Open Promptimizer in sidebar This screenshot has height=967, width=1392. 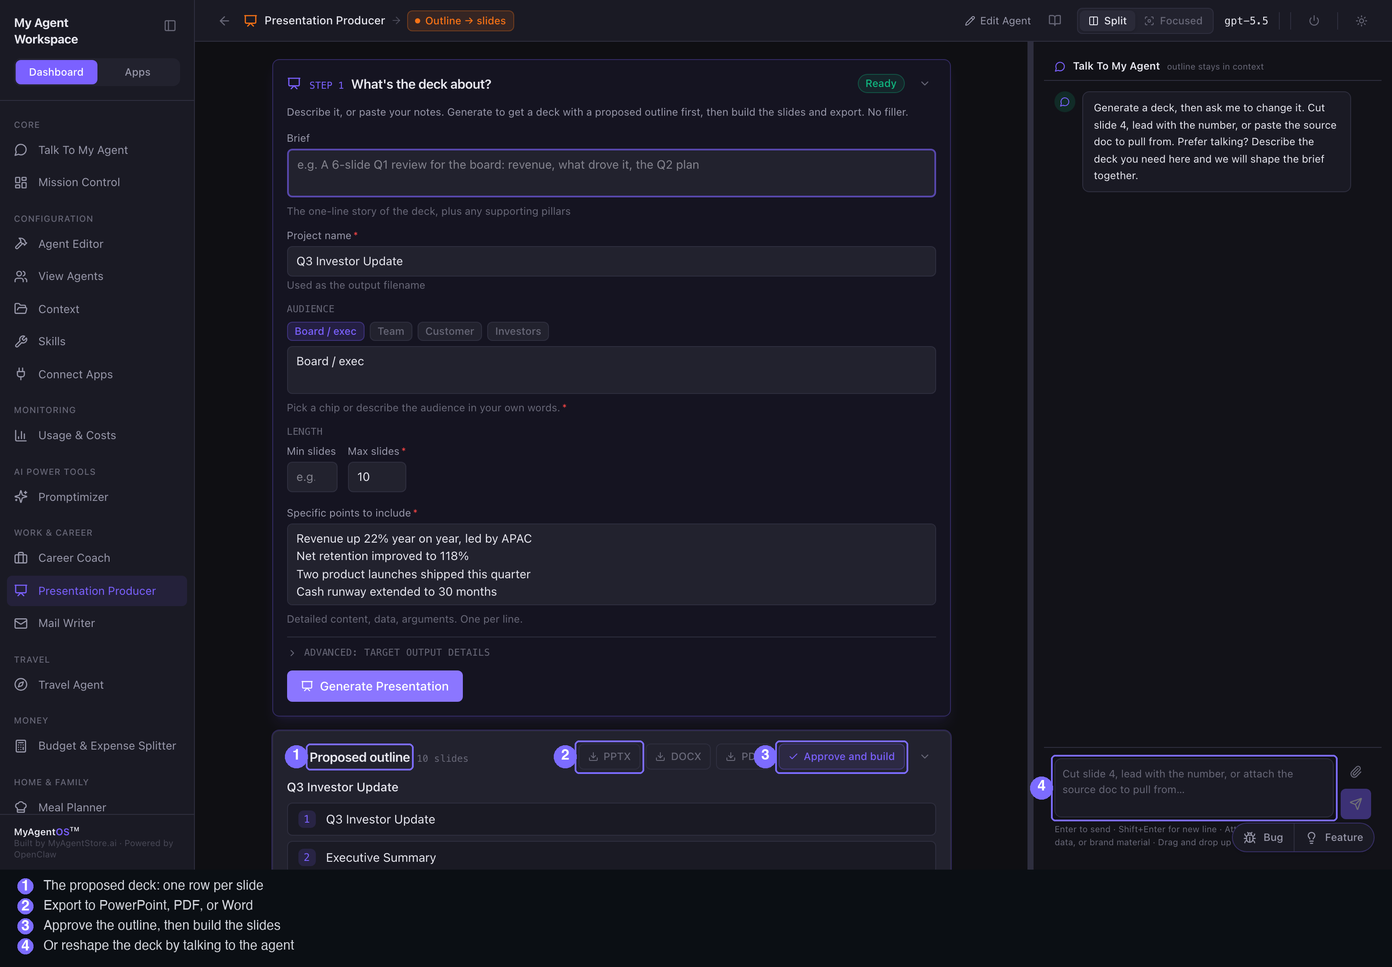97,497
